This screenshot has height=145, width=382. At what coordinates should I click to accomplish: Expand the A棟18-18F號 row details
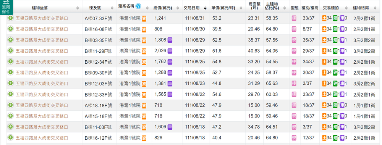click(x=10, y=105)
